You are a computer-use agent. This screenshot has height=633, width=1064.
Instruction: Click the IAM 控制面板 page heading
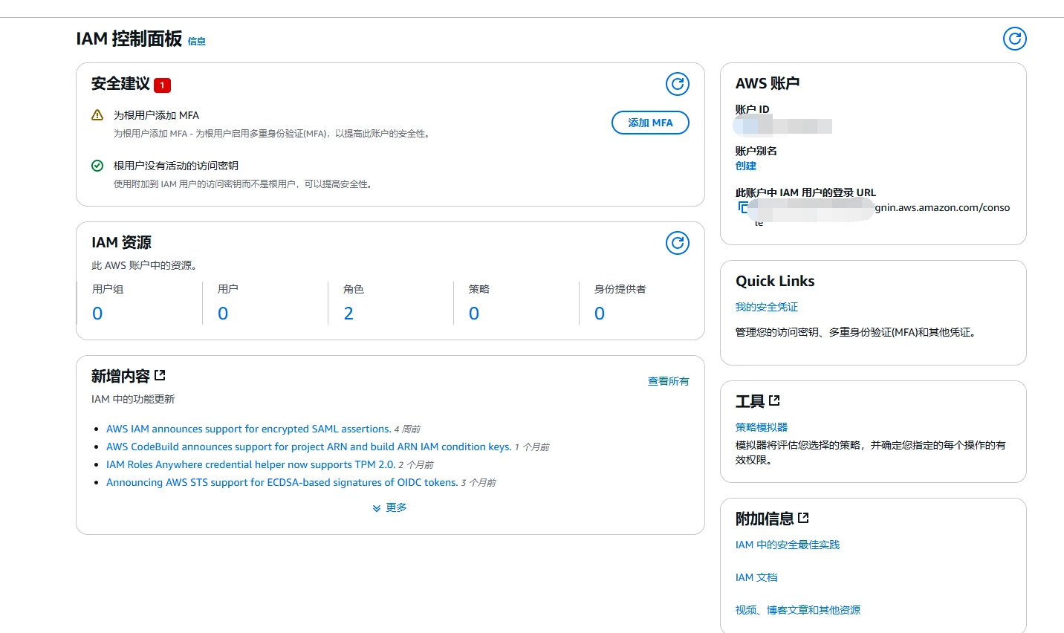pyautogui.click(x=129, y=39)
